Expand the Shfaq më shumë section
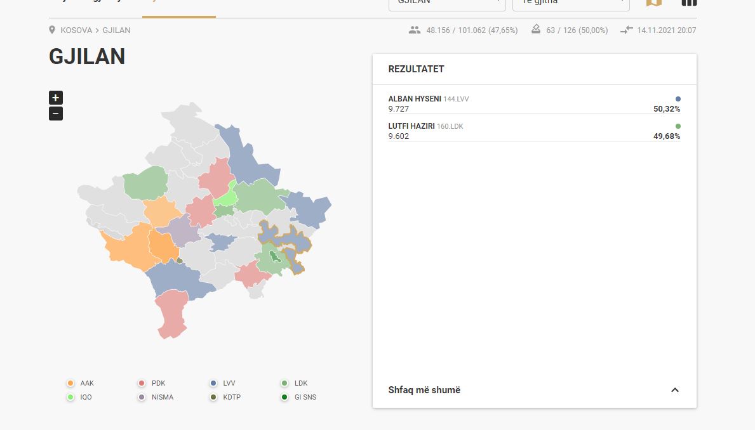 pos(535,390)
